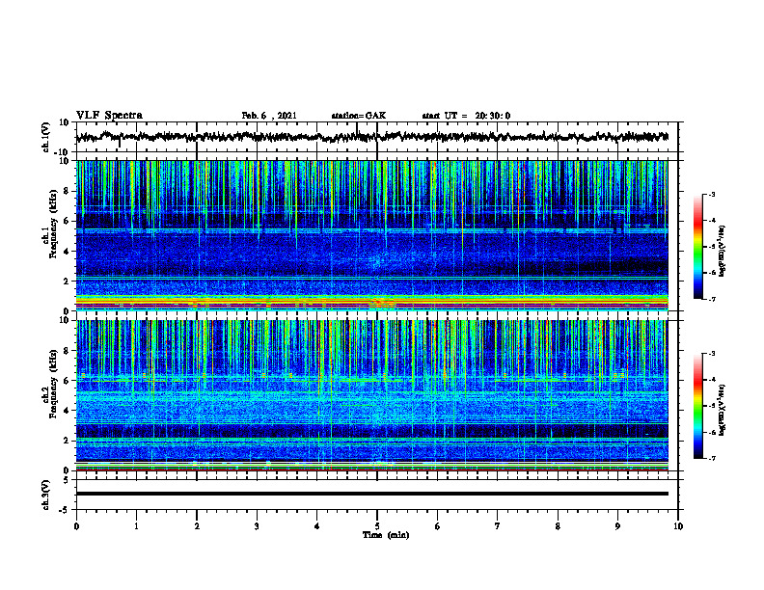This screenshot has height=590, width=764.
Task: Click the ch.1 color scale log(PSD) label
Action: [x=723, y=251]
